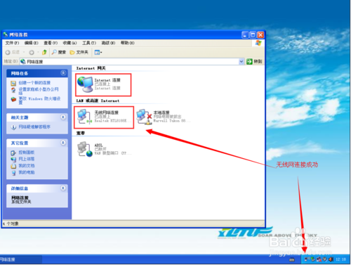Click the new connection wizard icon

click(x=13, y=83)
